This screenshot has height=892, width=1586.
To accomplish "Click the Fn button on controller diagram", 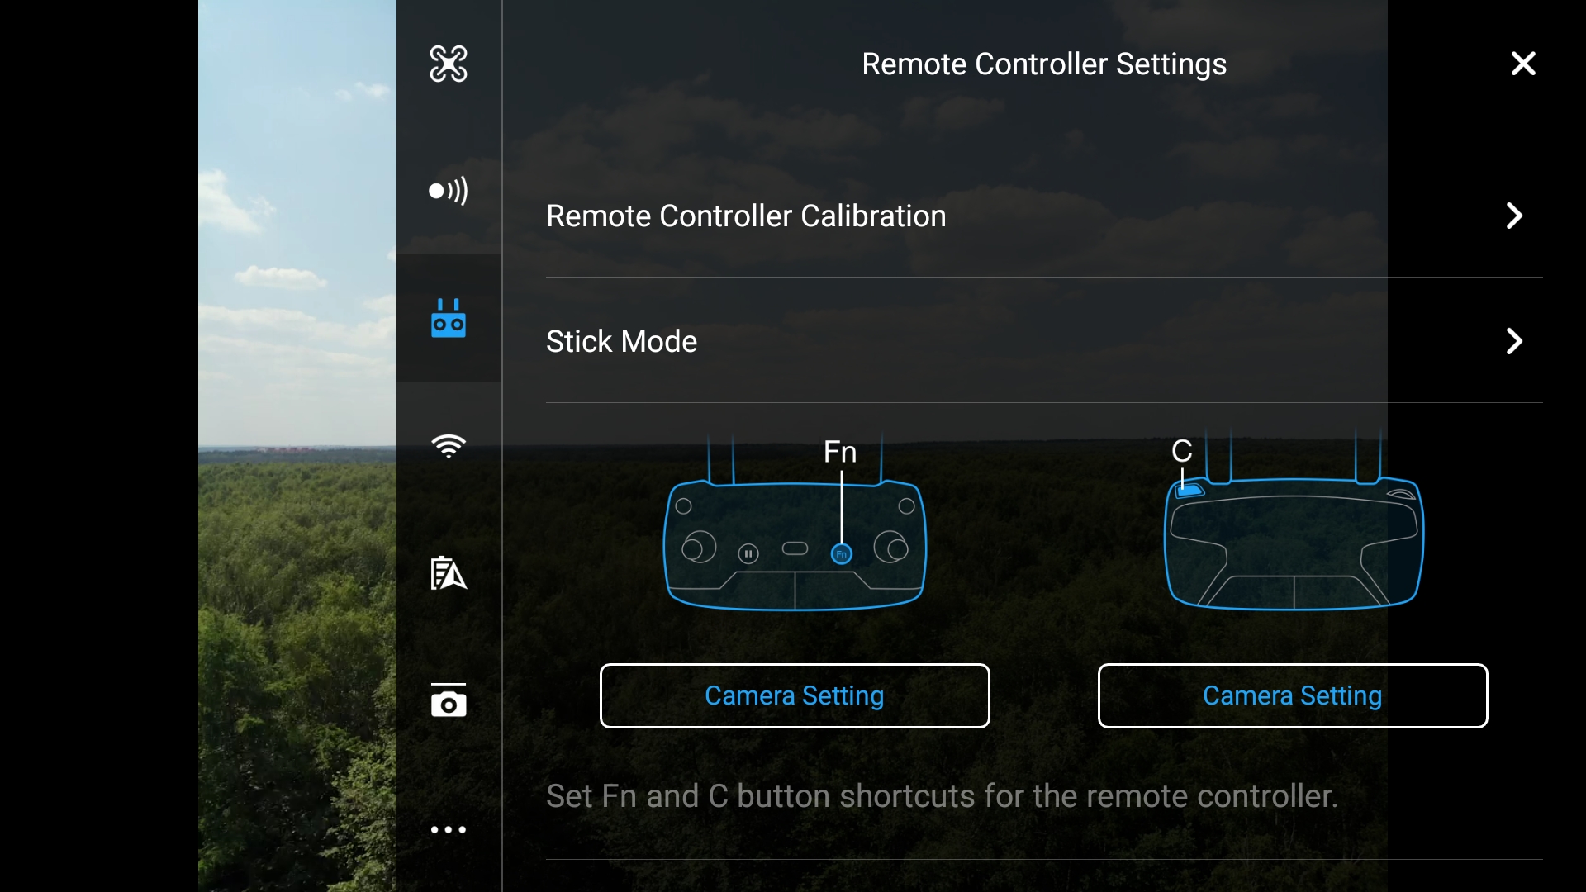I will [x=841, y=553].
